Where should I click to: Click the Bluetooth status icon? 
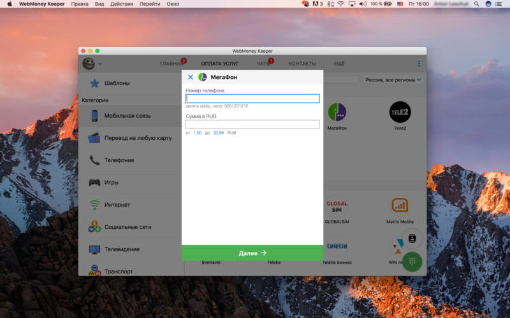[330, 4]
